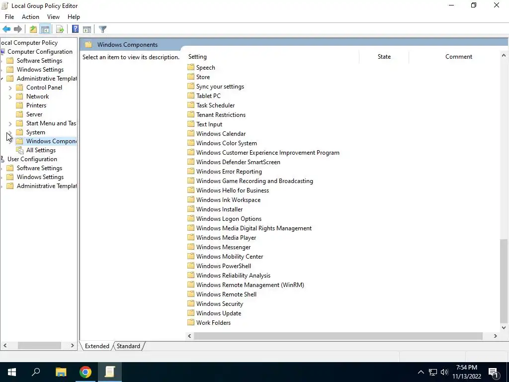Screen dimensions: 509x382
Task: Open the volume speaker tray icon
Action: 444,372
